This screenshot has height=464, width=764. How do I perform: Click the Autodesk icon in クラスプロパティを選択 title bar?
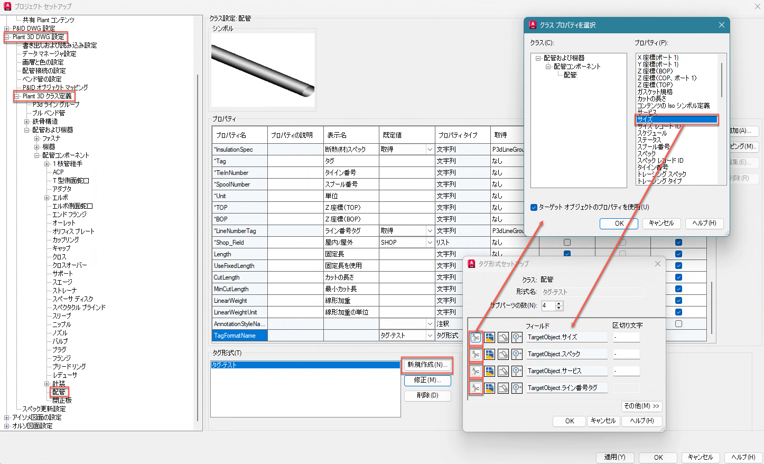tap(532, 24)
